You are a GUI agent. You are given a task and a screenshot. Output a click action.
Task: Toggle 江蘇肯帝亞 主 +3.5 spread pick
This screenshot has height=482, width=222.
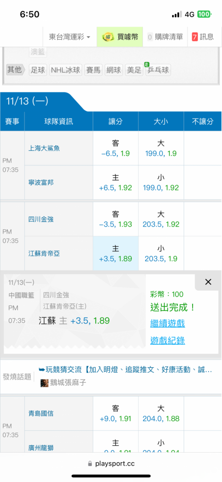[116, 254]
